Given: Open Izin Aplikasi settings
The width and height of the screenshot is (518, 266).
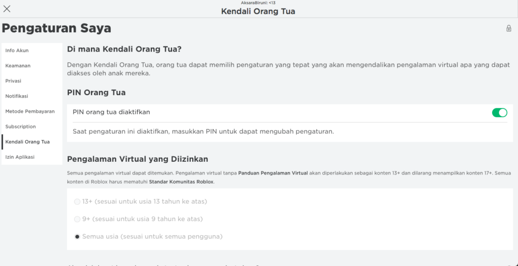Looking at the screenshot, I should pos(20,157).
